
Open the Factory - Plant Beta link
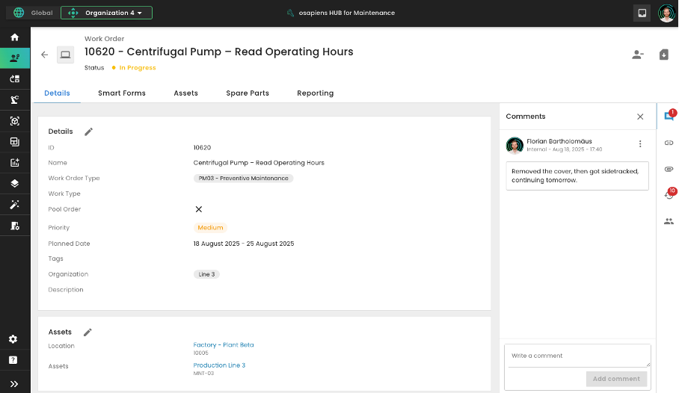coord(224,345)
